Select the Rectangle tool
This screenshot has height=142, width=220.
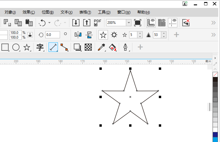(5, 47)
